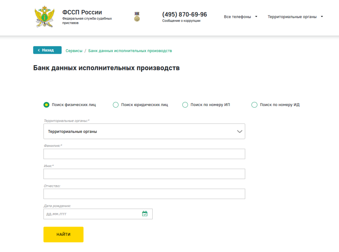This screenshot has height=252, width=339.
Task: Open the 'Сервисы' breadcrumb link
Action: pos(74,51)
